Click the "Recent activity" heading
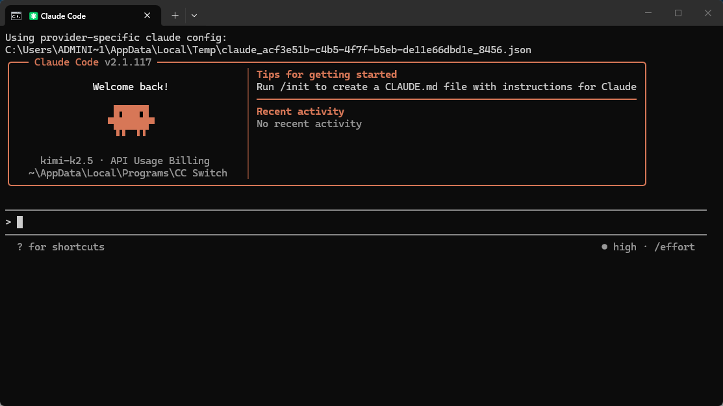723x406 pixels. 300,112
